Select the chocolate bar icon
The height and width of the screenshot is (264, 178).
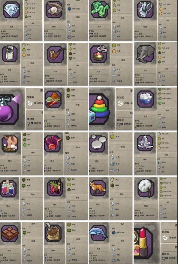tap(10, 233)
